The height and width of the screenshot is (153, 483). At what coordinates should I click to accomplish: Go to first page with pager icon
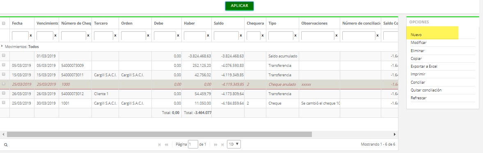pyautogui.click(x=159, y=144)
